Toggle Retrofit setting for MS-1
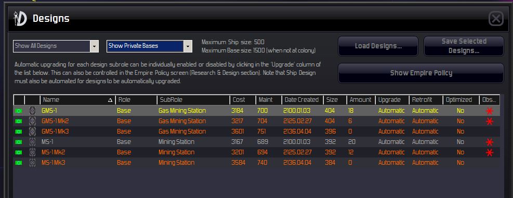The width and height of the screenshot is (513, 198). click(425, 142)
